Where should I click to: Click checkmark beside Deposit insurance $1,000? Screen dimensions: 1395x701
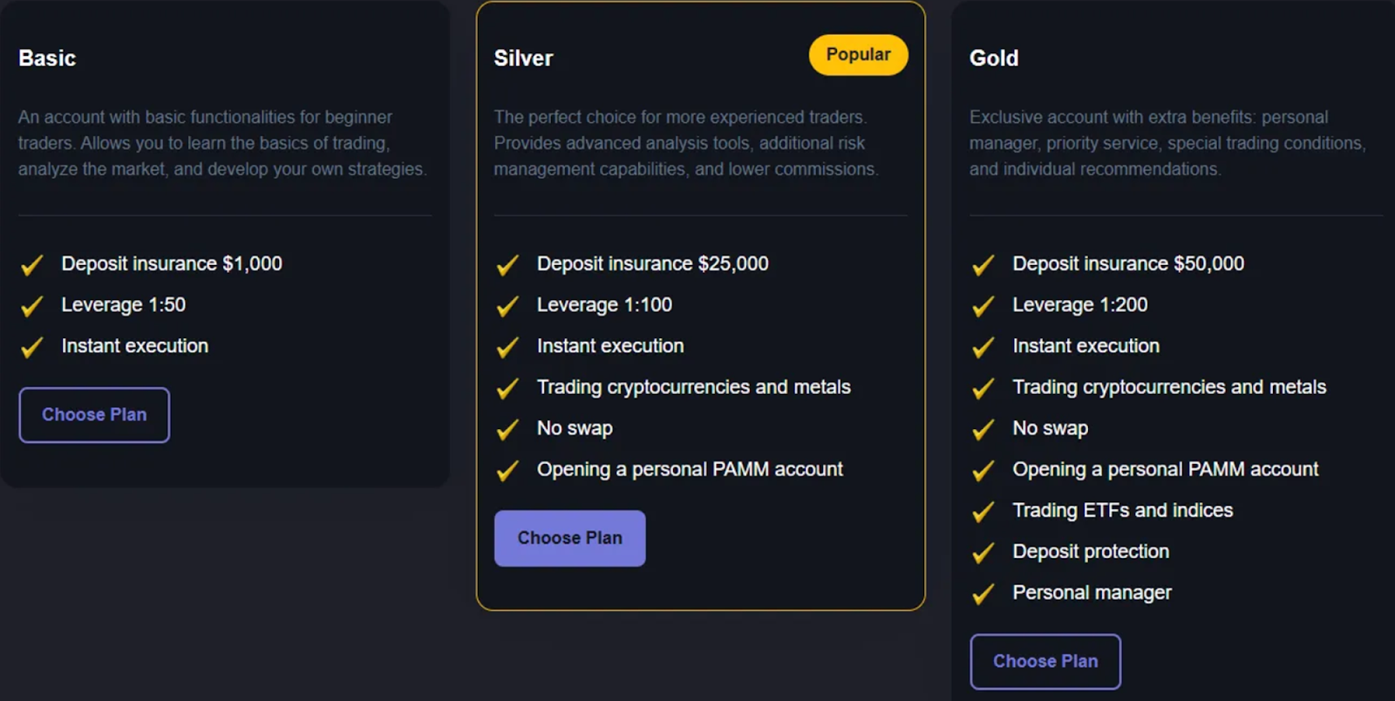(32, 265)
